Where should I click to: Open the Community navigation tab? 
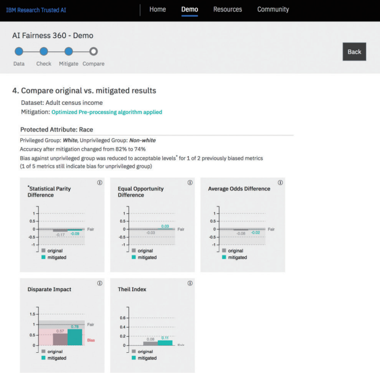[273, 9]
